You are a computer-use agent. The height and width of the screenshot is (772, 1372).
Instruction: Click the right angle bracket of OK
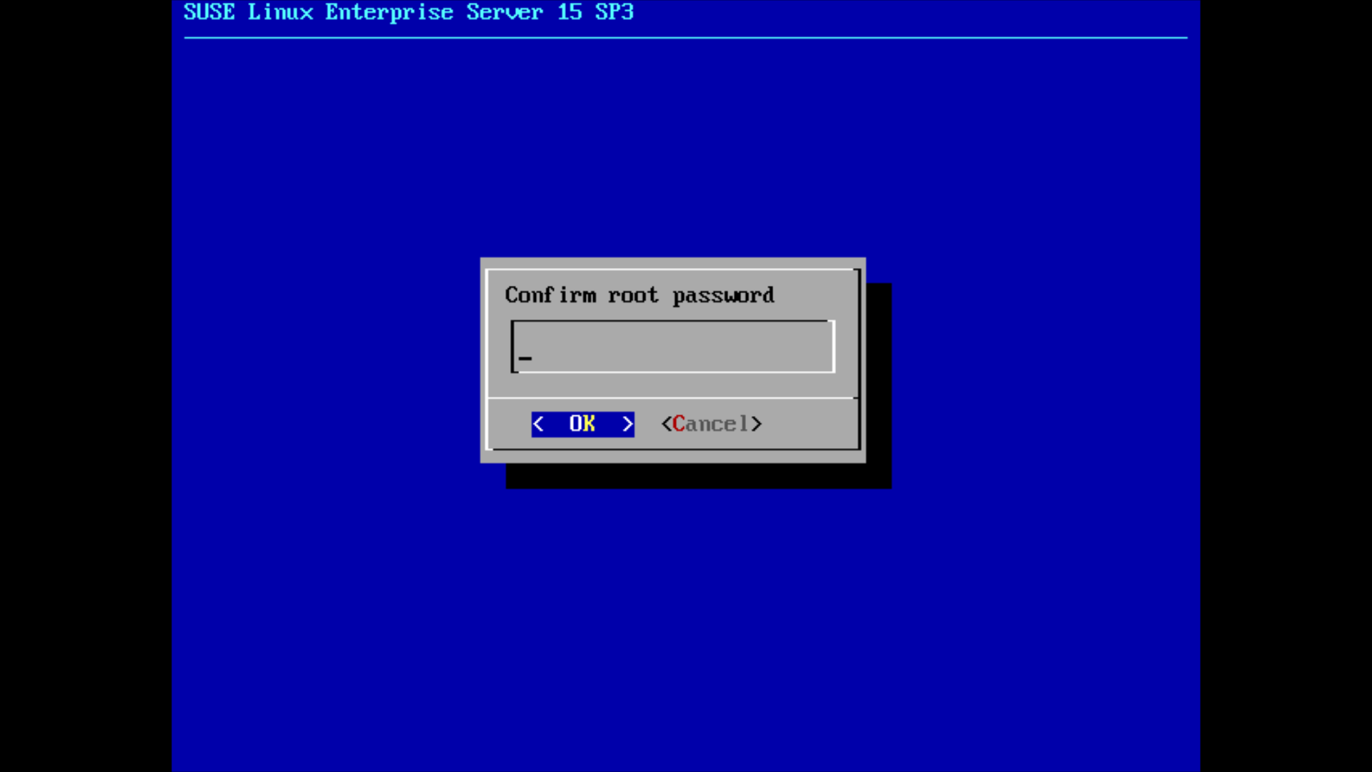pos(627,424)
